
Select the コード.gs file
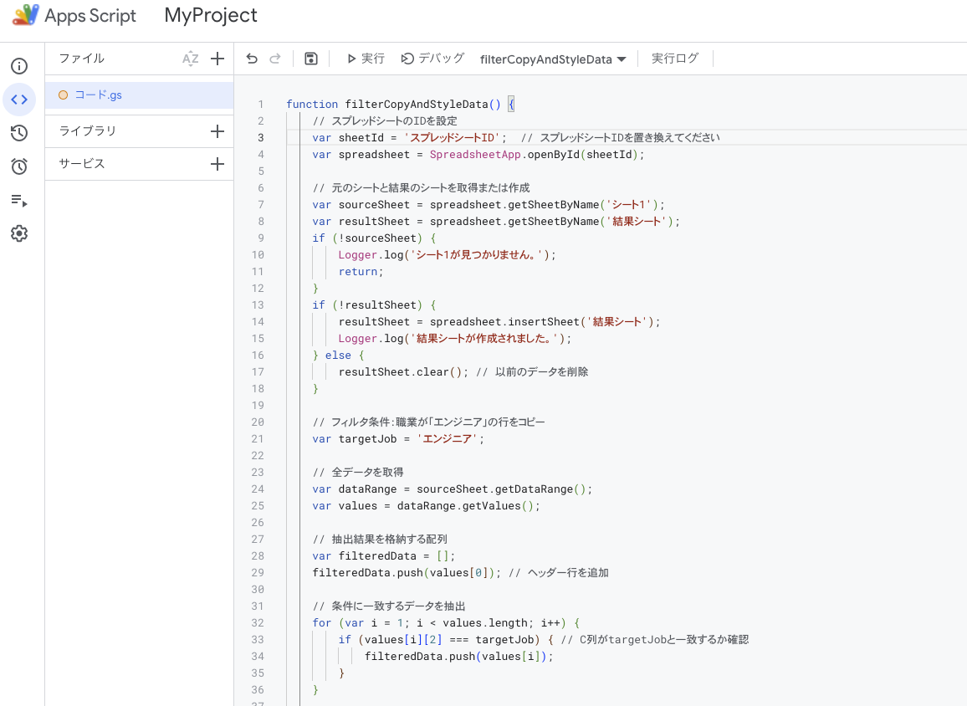pyautogui.click(x=140, y=95)
